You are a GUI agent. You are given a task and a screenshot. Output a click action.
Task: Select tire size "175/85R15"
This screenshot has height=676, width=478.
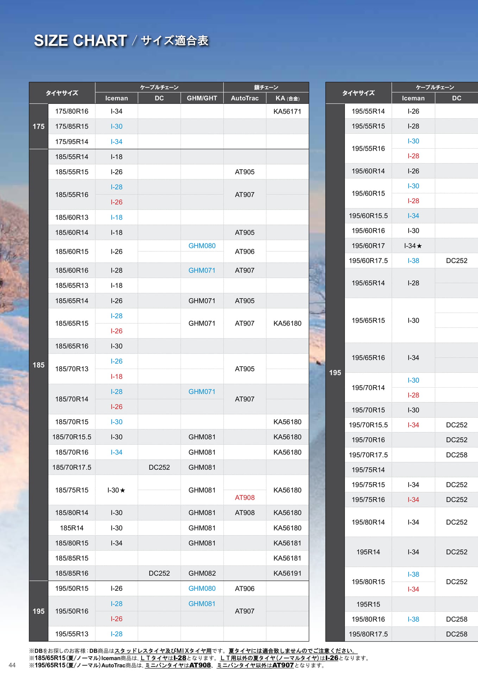(72, 126)
